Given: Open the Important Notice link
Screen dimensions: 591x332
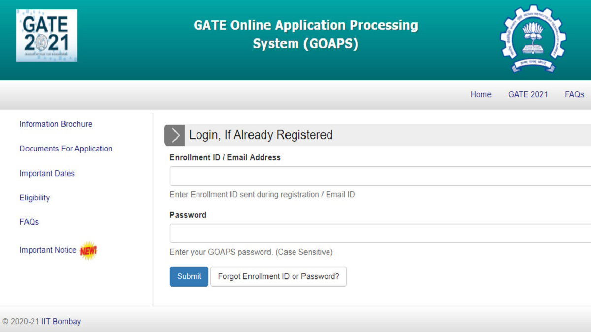Looking at the screenshot, I should click(x=48, y=250).
